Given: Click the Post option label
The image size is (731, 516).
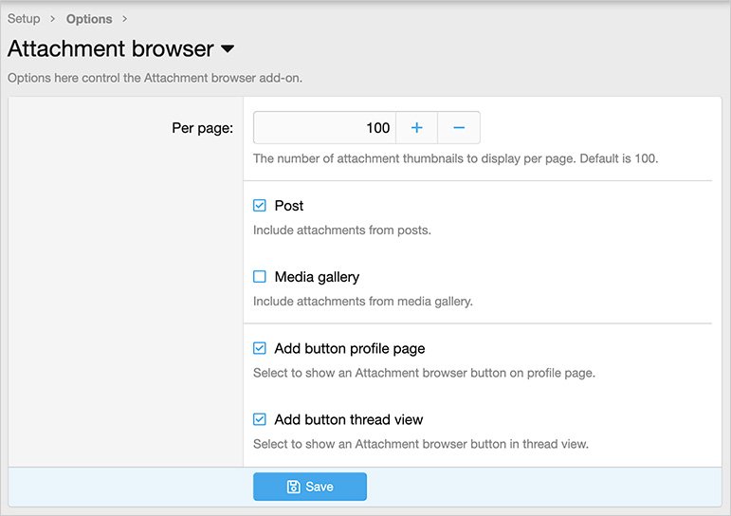Looking at the screenshot, I should [x=289, y=206].
